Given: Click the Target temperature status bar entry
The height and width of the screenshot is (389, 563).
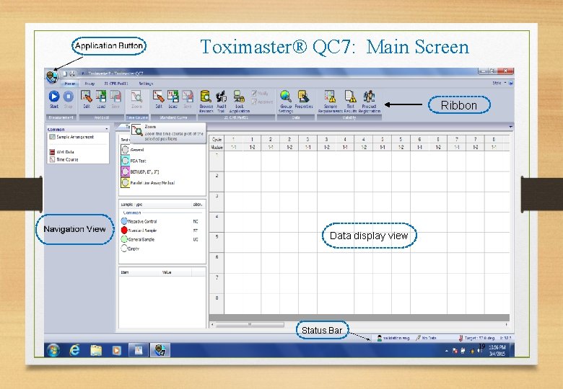Looking at the screenshot, I should point(476,338).
